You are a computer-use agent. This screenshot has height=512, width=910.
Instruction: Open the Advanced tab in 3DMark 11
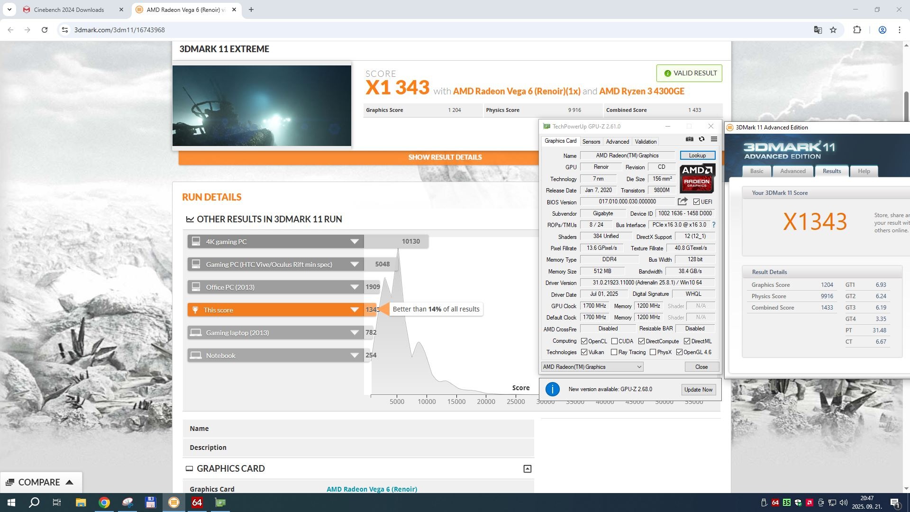pos(792,171)
